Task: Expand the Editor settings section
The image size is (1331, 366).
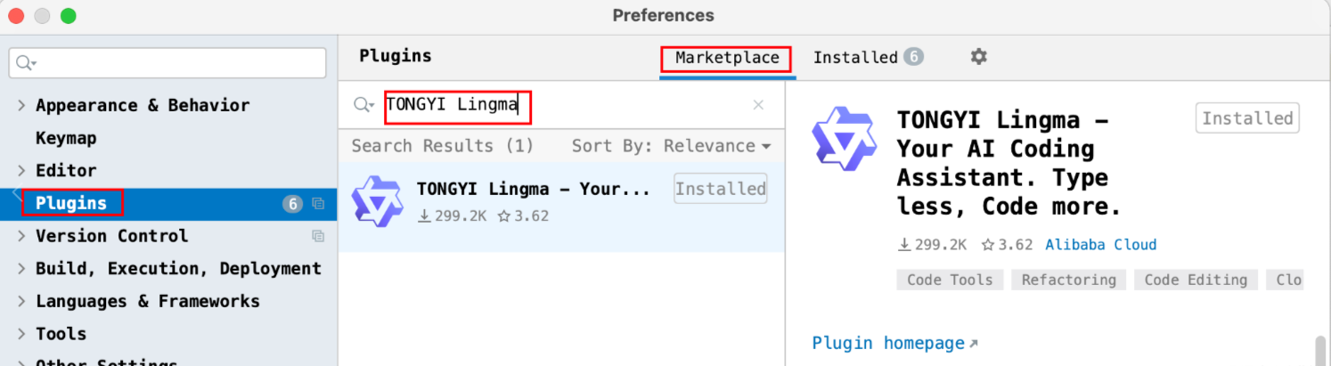Action: [21, 170]
